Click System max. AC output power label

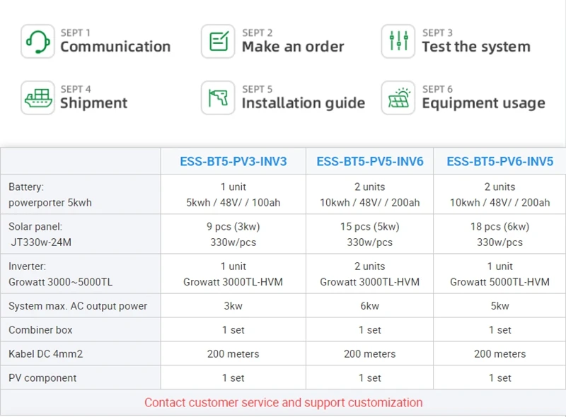[78, 306]
